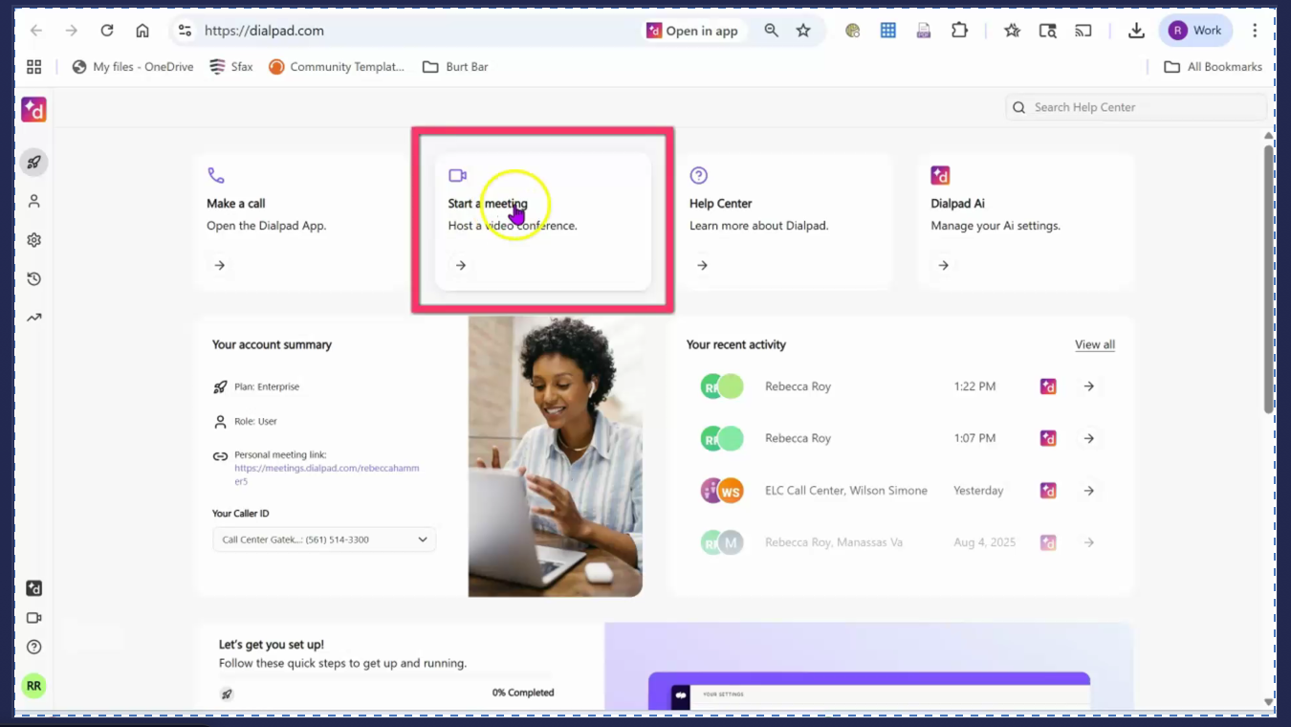Click the Make a call card title
Image resolution: width=1291 pixels, height=727 pixels.
tap(236, 204)
